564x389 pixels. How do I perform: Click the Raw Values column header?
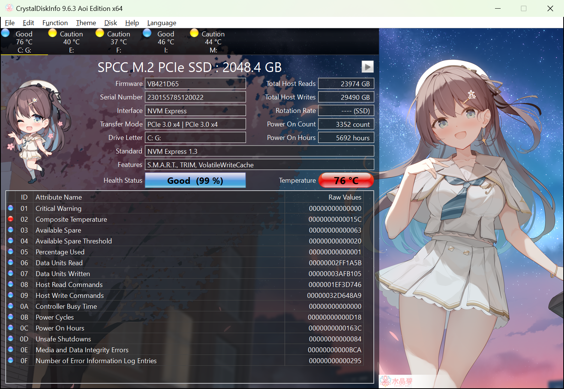pos(345,197)
